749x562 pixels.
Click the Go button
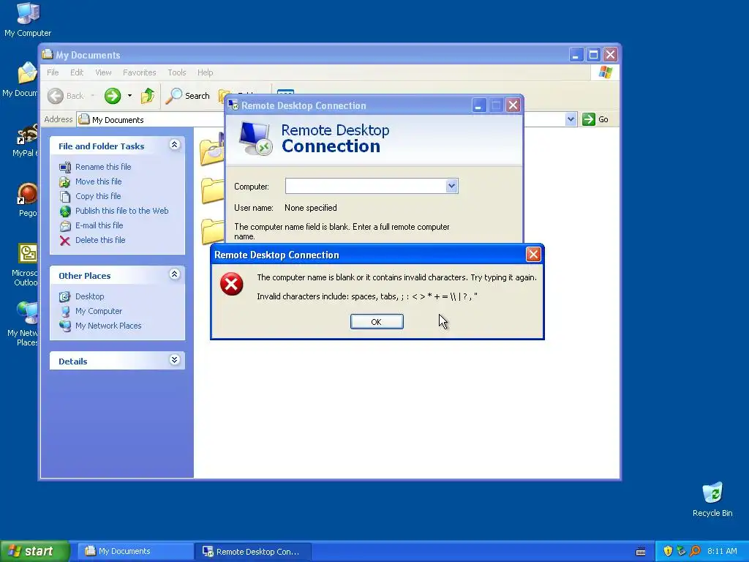[595, 119]
